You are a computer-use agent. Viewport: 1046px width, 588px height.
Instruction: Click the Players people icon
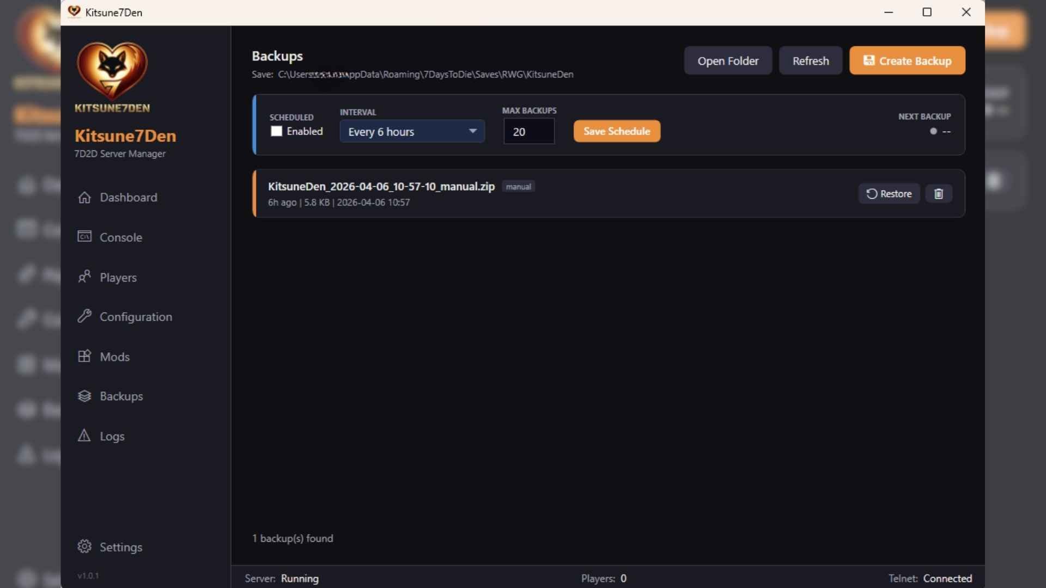[84, 277]
